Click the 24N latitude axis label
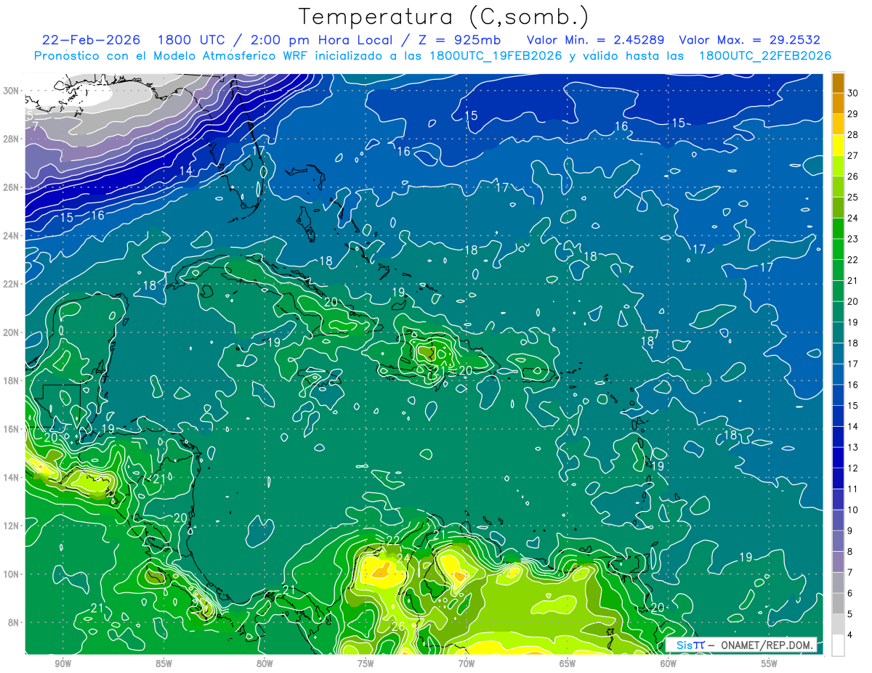 click(12, 236)
